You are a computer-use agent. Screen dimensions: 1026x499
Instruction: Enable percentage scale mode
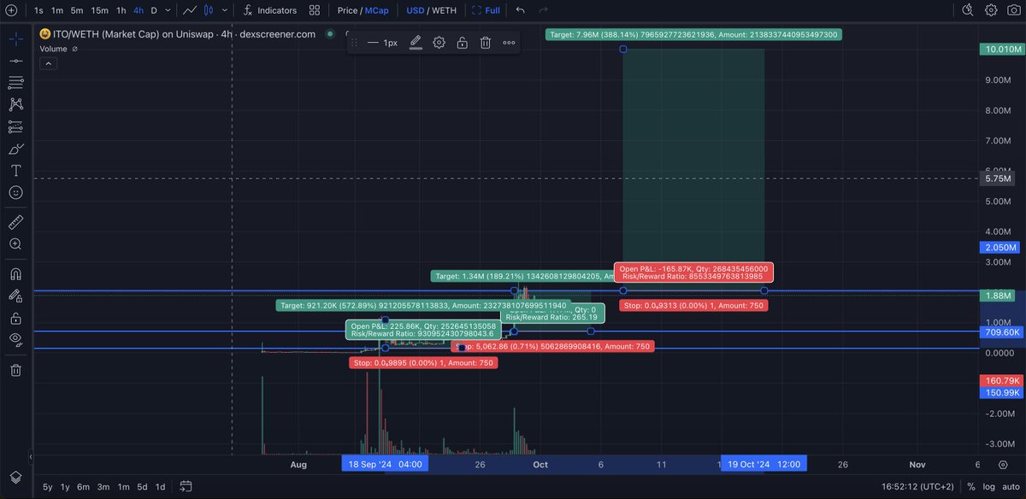970,486
